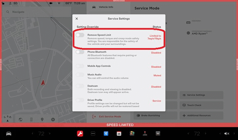
Task: Open the Toybox app icon
Action: [x=132, y=133]
